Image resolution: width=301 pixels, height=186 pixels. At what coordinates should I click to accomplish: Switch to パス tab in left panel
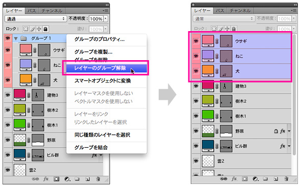click(32, 11)
